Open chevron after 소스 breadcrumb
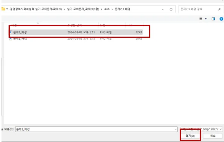Screen dimensions: 224x142 click(112, 9)
